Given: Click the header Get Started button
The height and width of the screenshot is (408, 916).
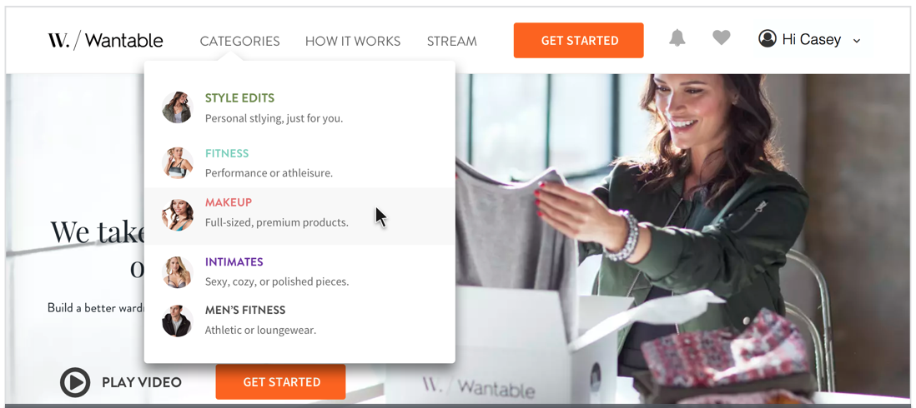Looking at the screenshot, I should click(578, 40).
